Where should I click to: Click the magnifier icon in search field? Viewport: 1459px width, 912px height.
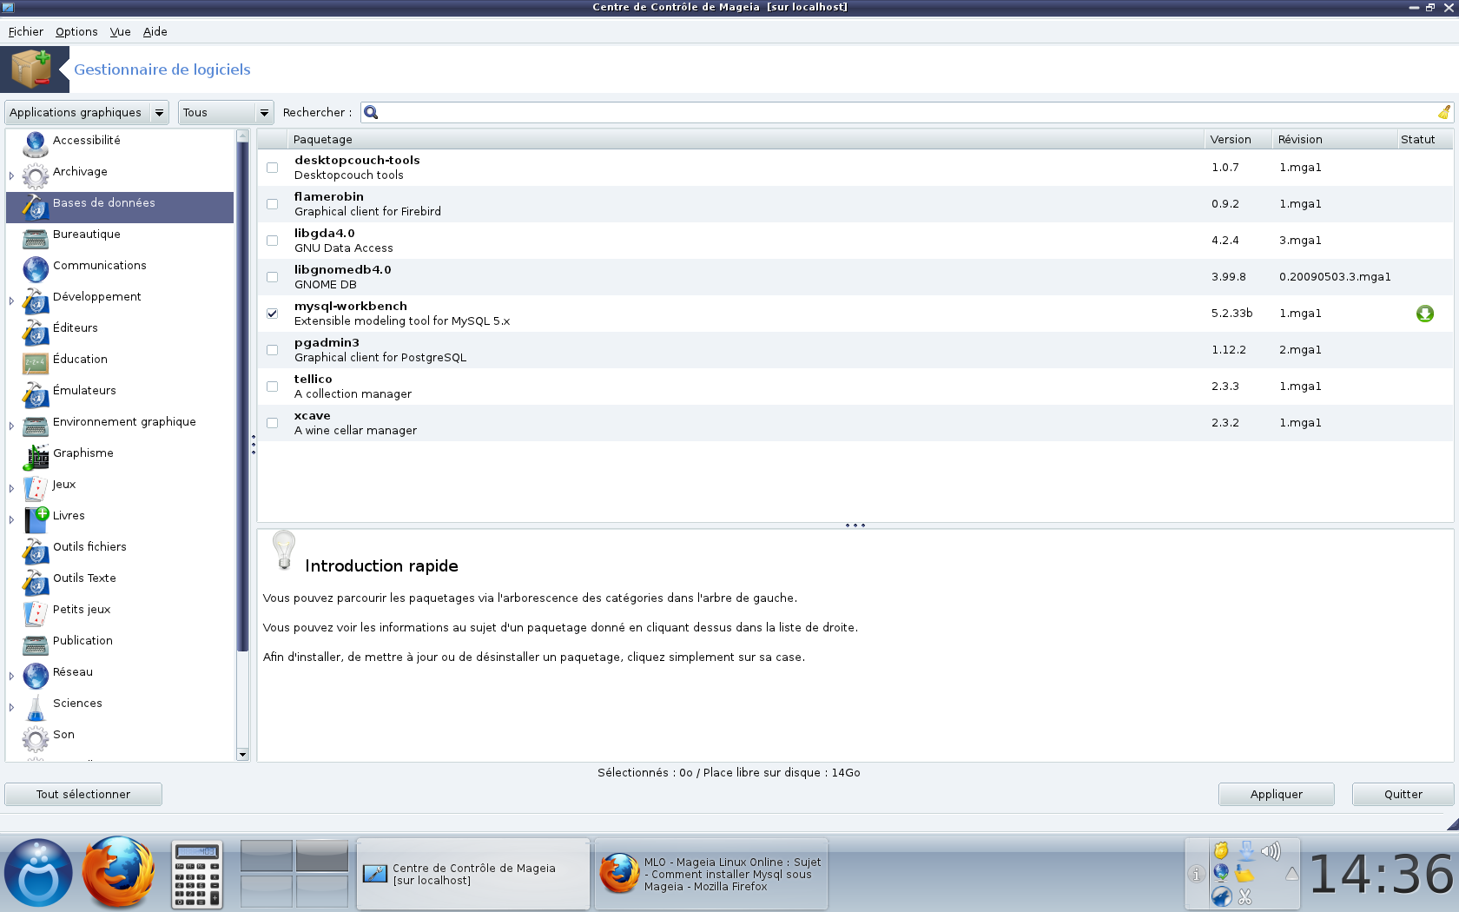(371, 112)
